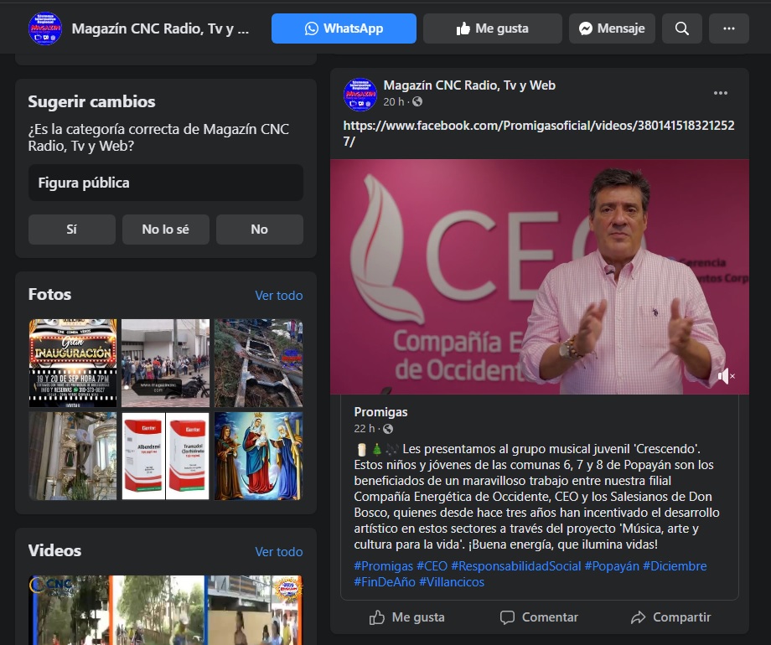Screen dimensions: 771x645
Task: Open the post's 20 h timestamp
Action: click(x=394, y=101)
